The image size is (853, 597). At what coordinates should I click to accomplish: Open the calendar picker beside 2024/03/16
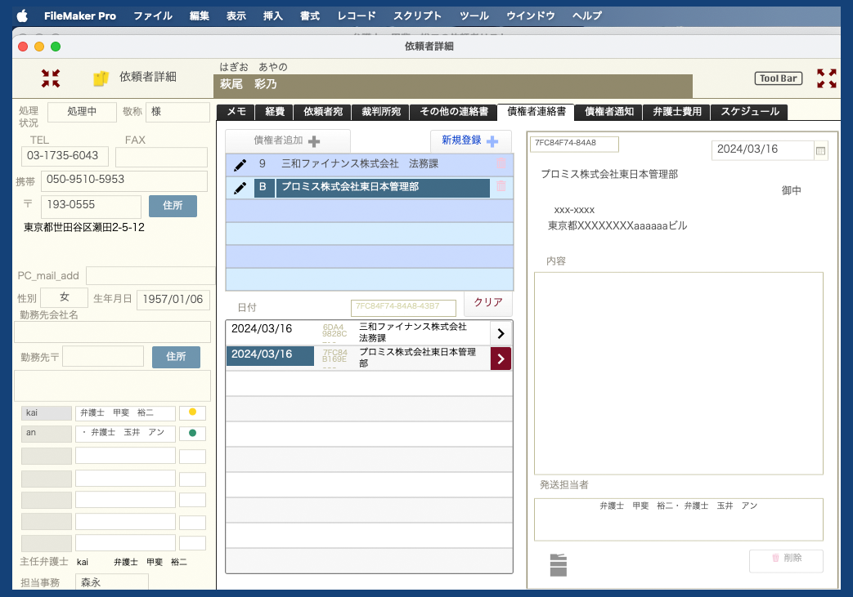821,150
